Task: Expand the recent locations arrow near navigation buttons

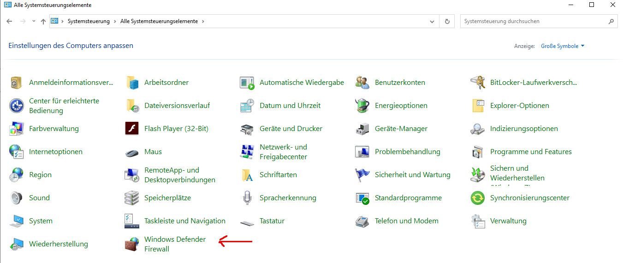Action: [34, 21]
